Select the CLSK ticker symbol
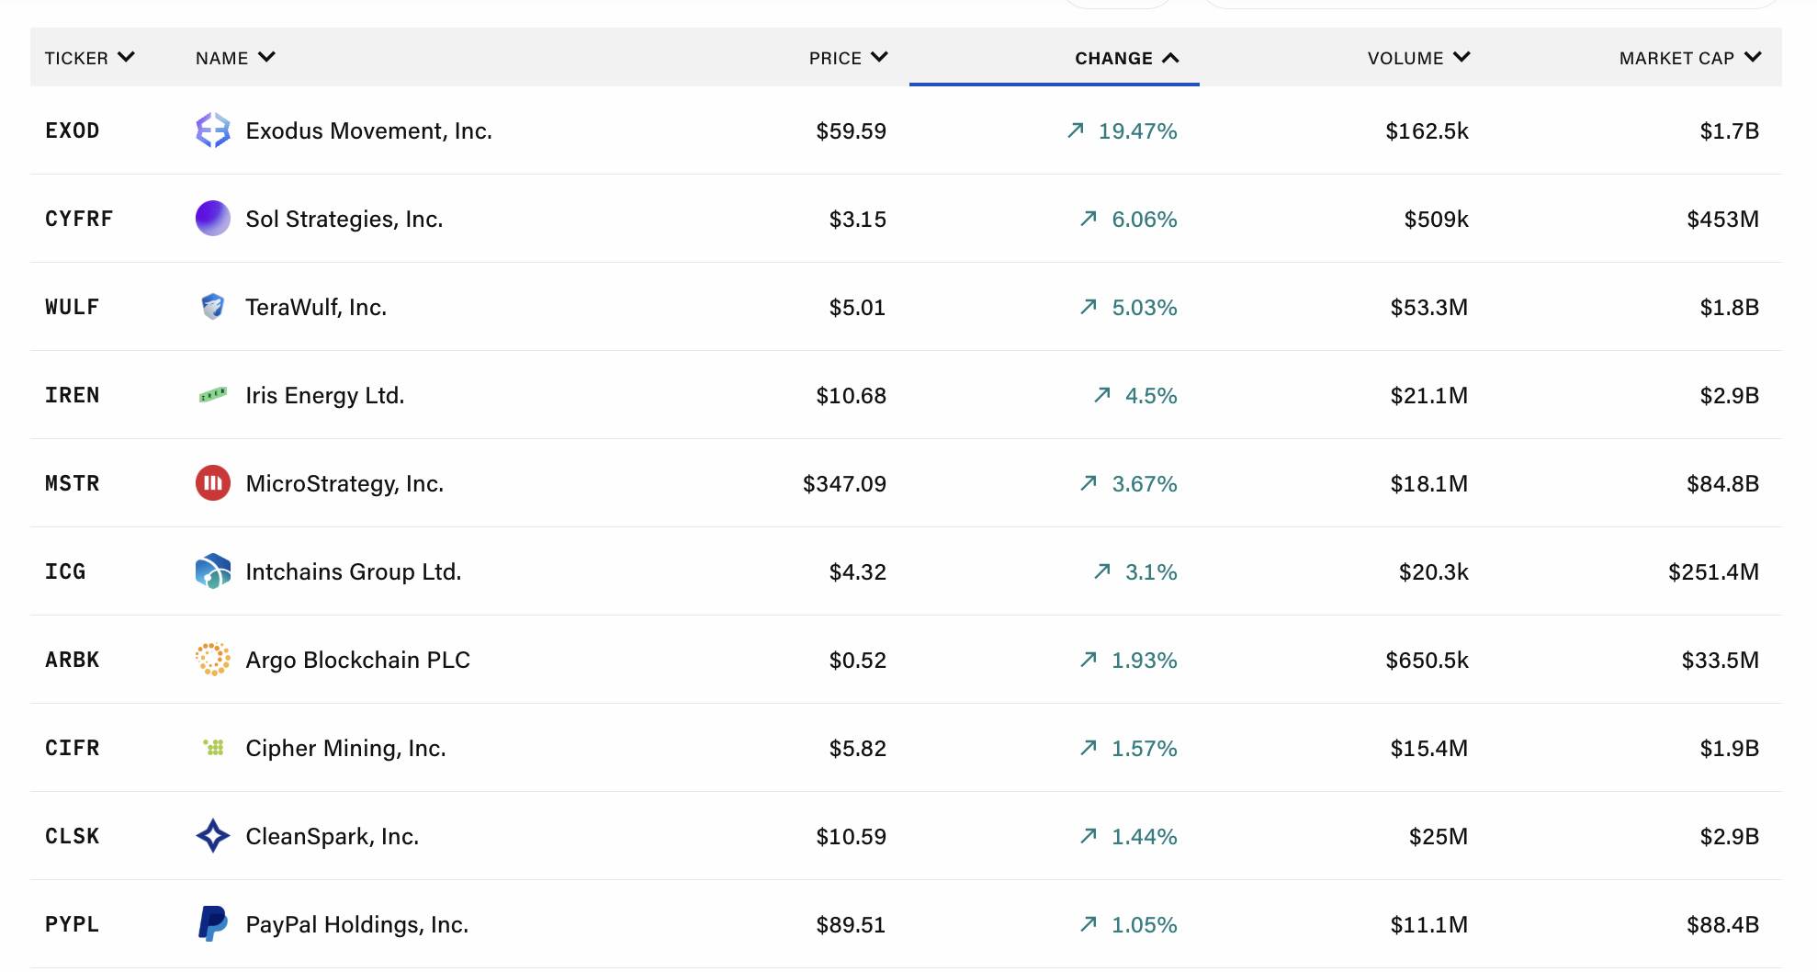This screenshot has width=1817, height=972. pyautogui.click(x=73, y=836)
